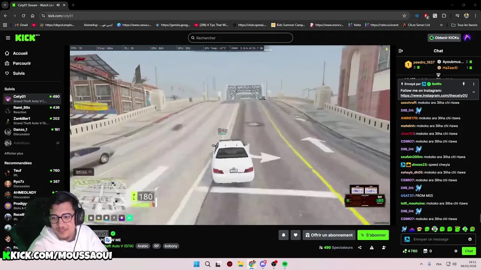Image resolution: width=481 pixels, height=270 pixels.
Task: Click the 490 Spectateurs count
Action: pos(336,247)
